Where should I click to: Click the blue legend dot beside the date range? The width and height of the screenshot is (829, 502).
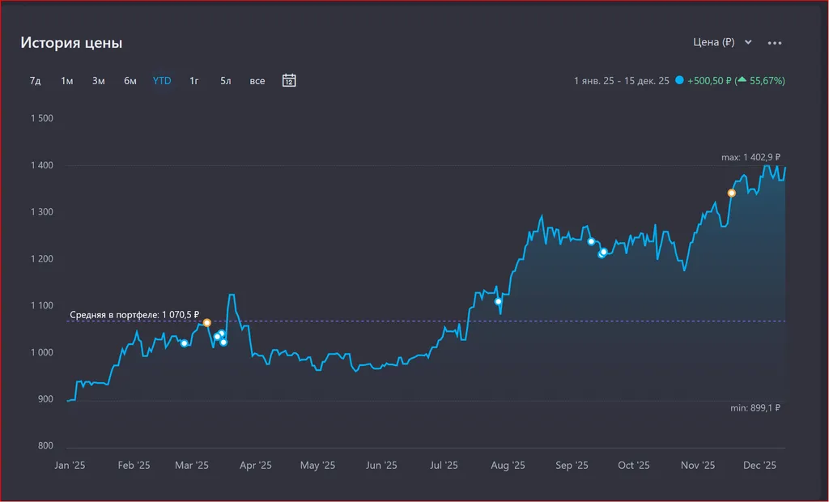pos(679,81)
